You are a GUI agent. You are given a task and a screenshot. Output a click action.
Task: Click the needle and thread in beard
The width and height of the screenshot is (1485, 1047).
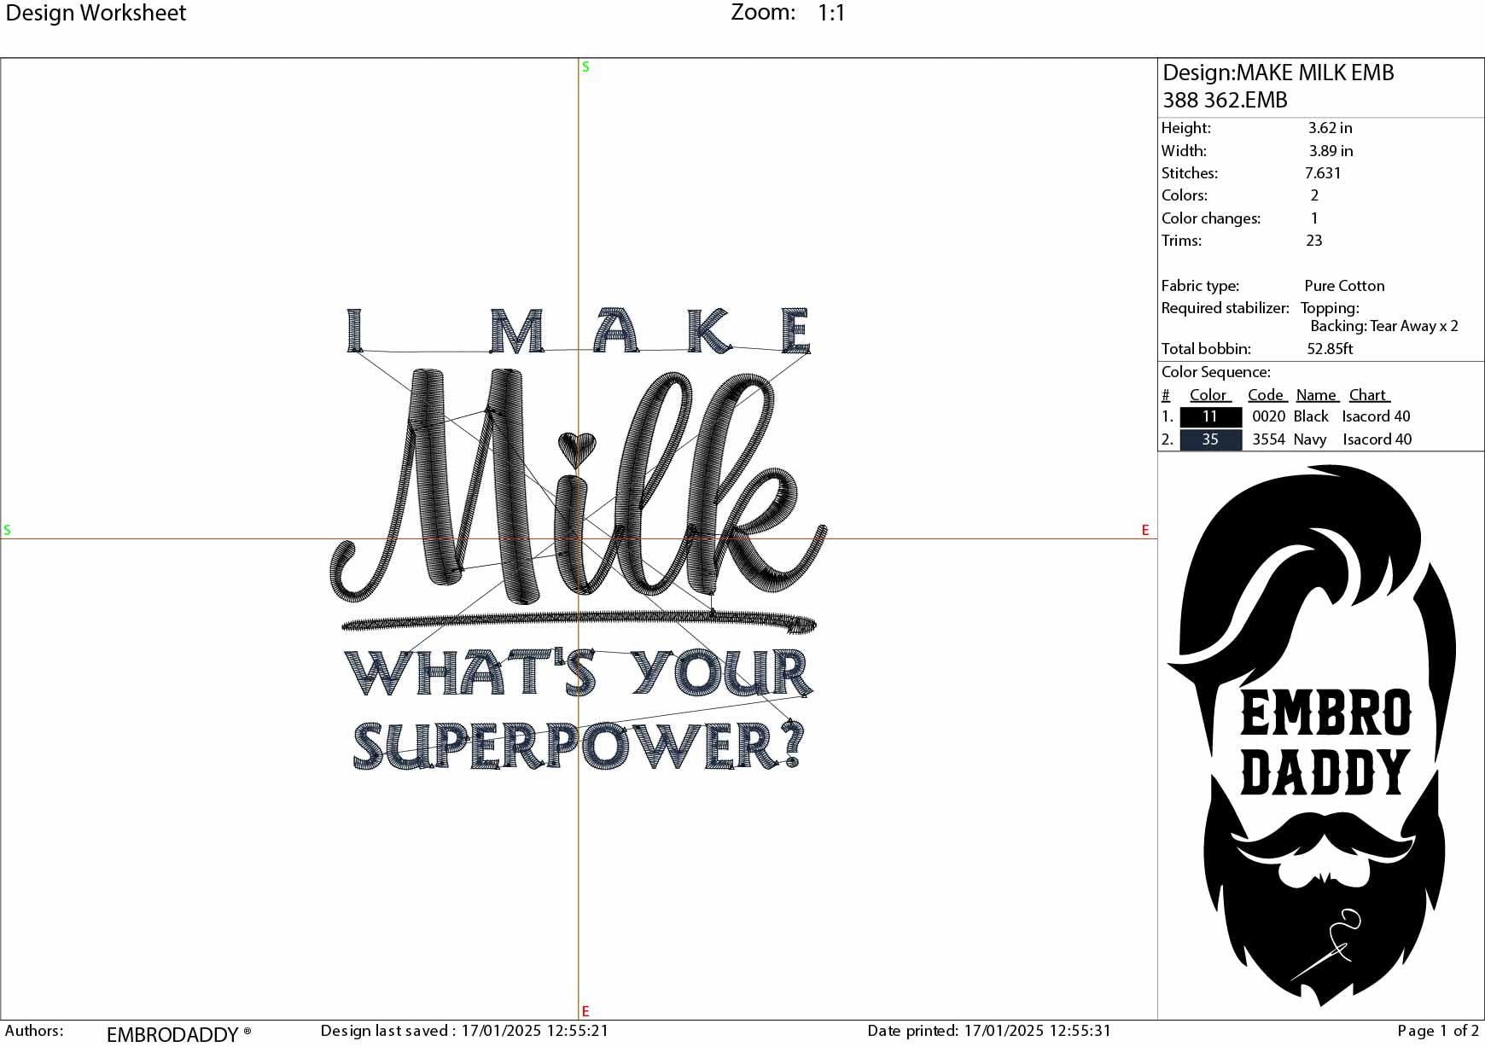[x=1325, y=945]
